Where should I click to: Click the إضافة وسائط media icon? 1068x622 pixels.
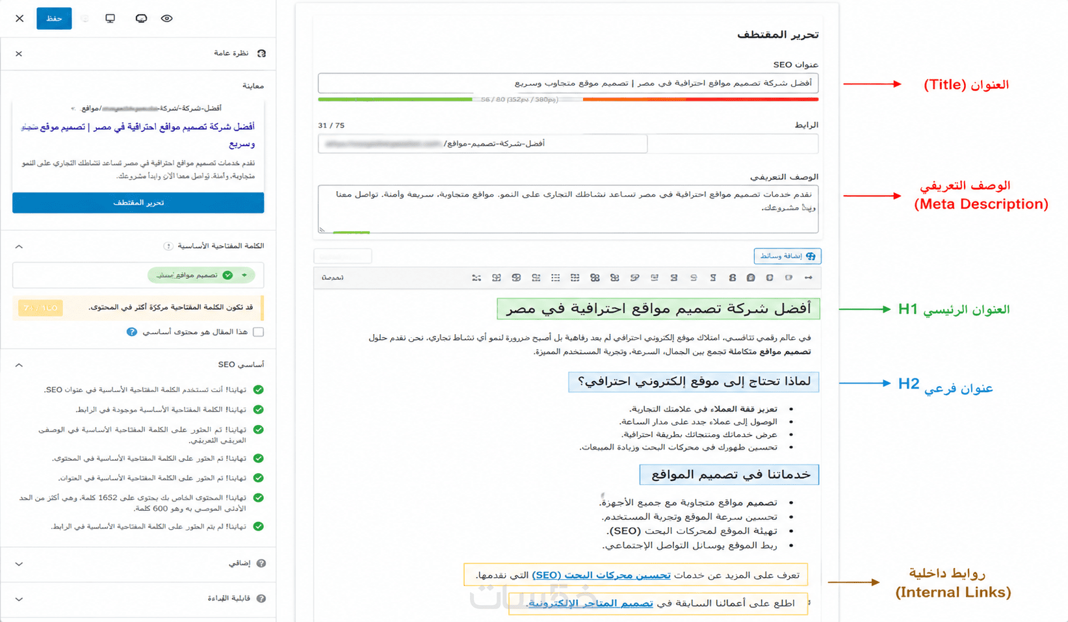tap(811, 256)
